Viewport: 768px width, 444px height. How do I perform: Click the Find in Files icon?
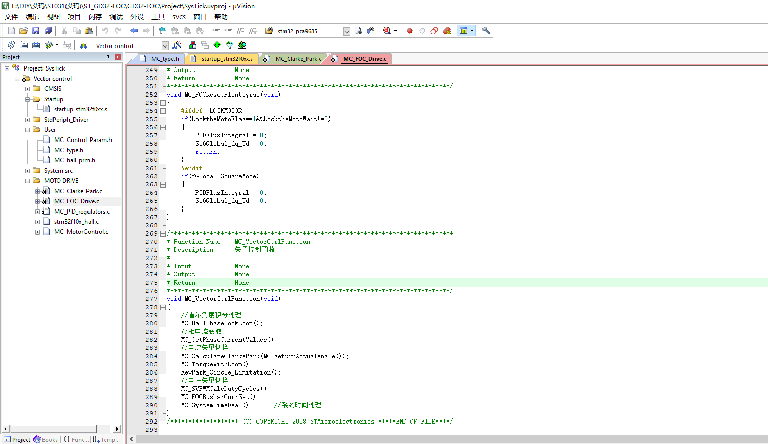click(269, 31)
